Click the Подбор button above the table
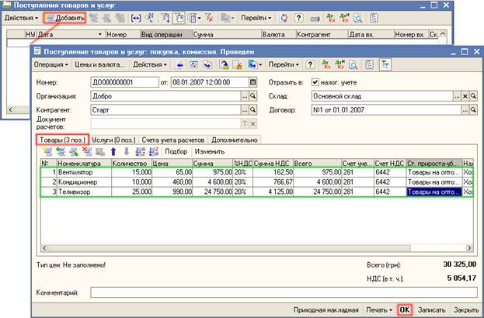 176,151
